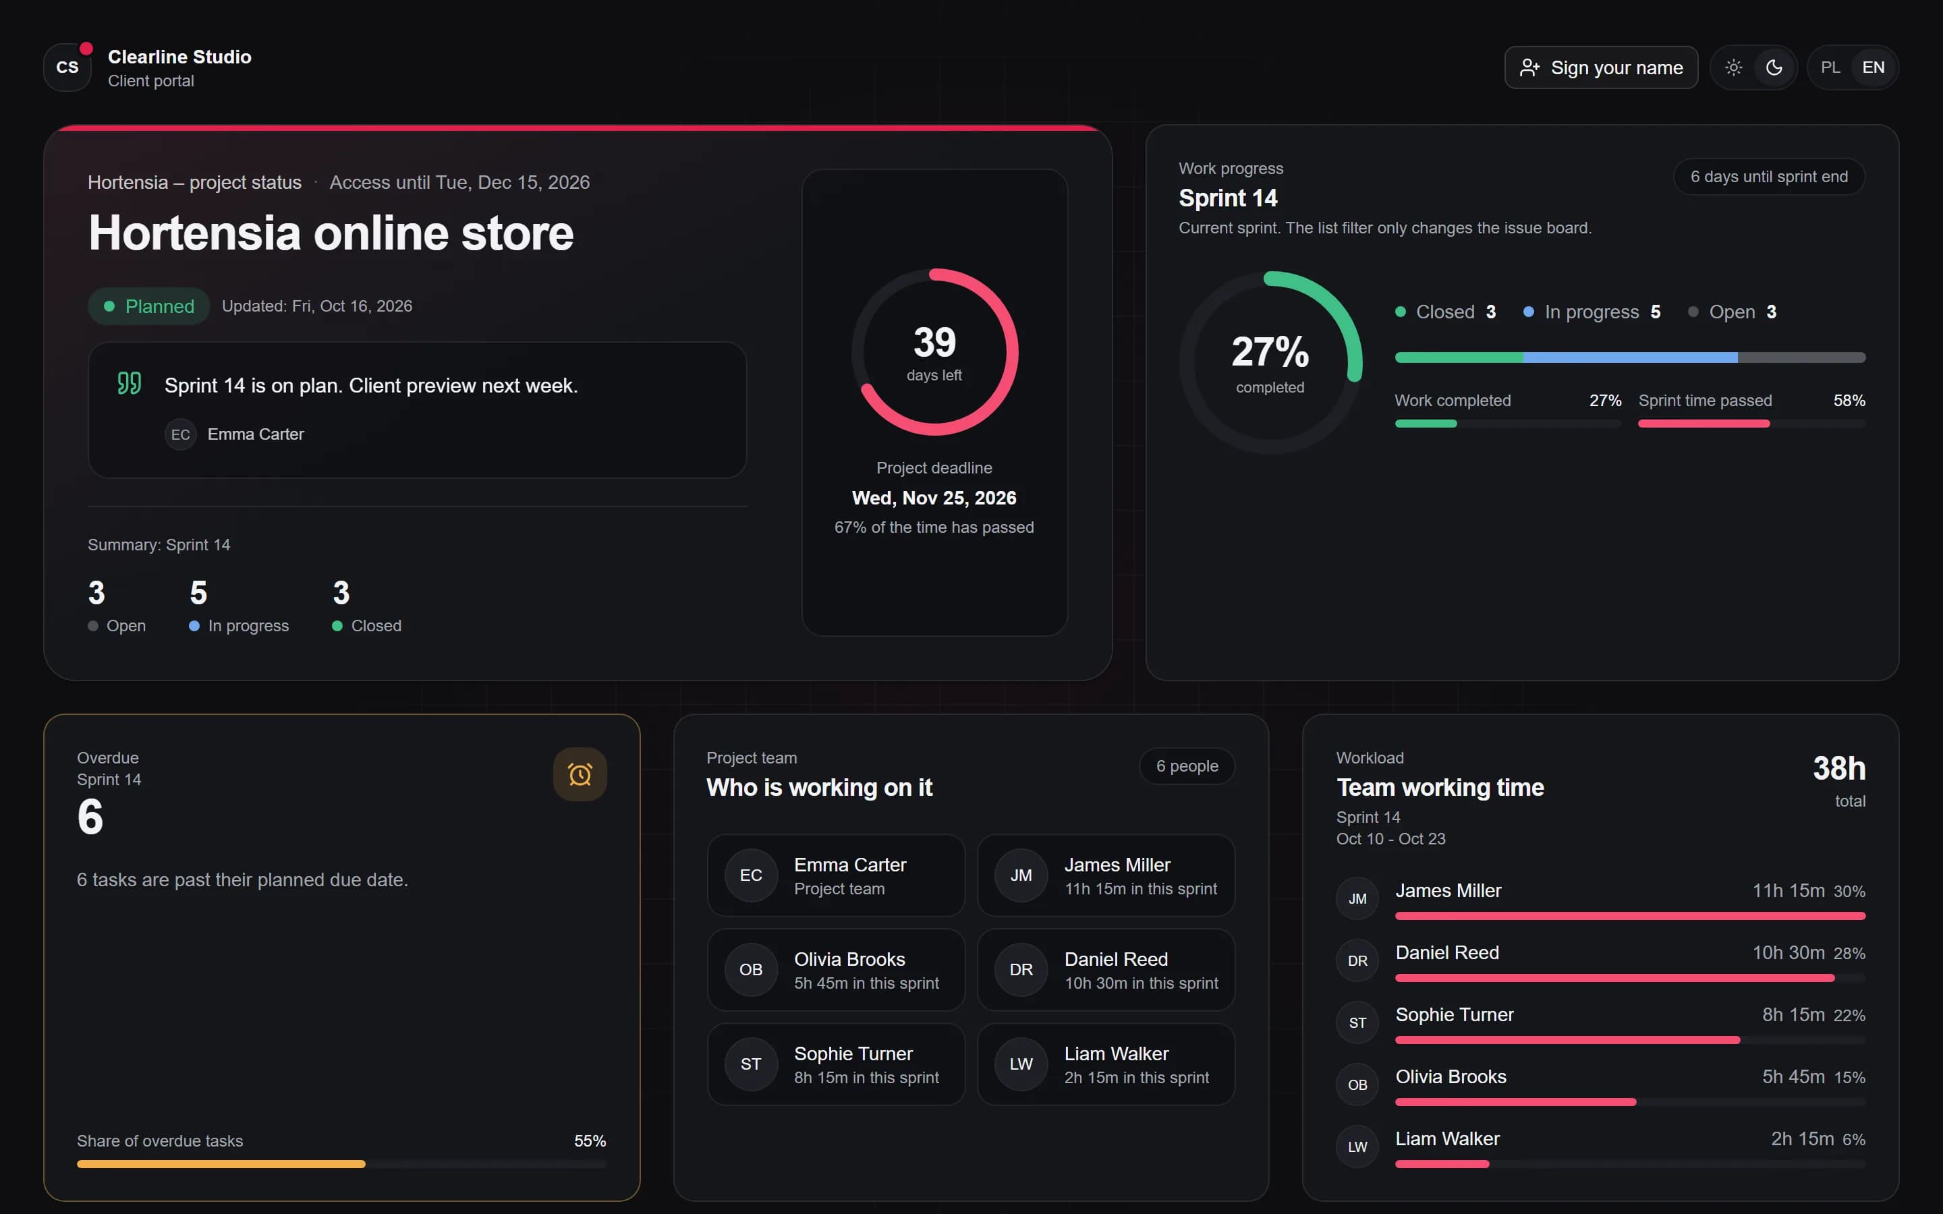Click the 6 people badge

point(1187,766)
